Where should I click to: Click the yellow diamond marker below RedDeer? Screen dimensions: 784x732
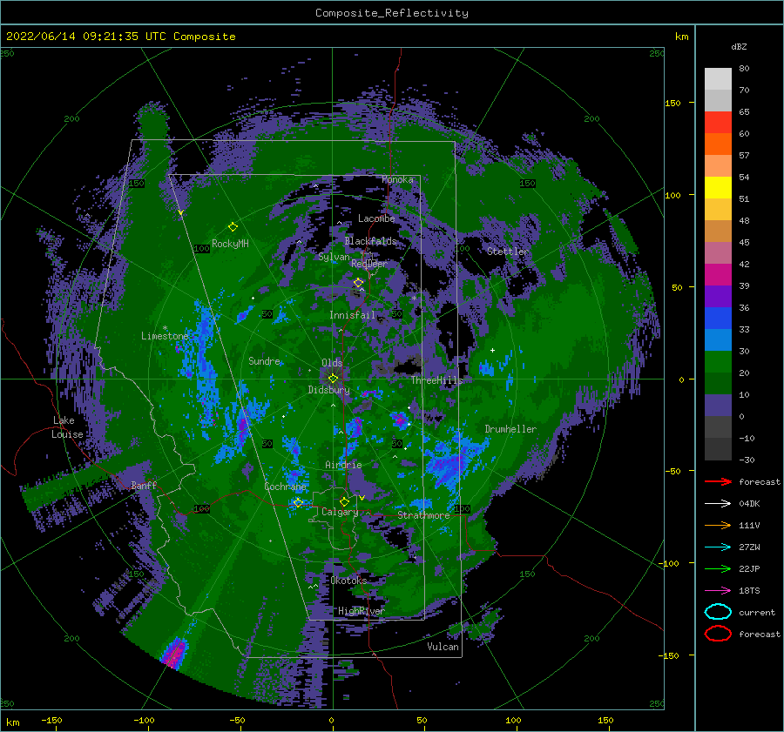point(358,283)
